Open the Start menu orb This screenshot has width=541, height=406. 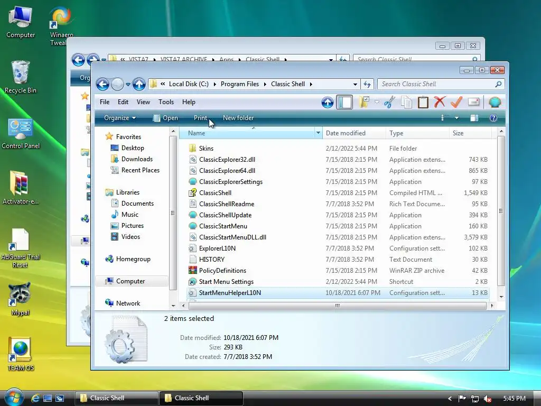click(x=14, y=398)
